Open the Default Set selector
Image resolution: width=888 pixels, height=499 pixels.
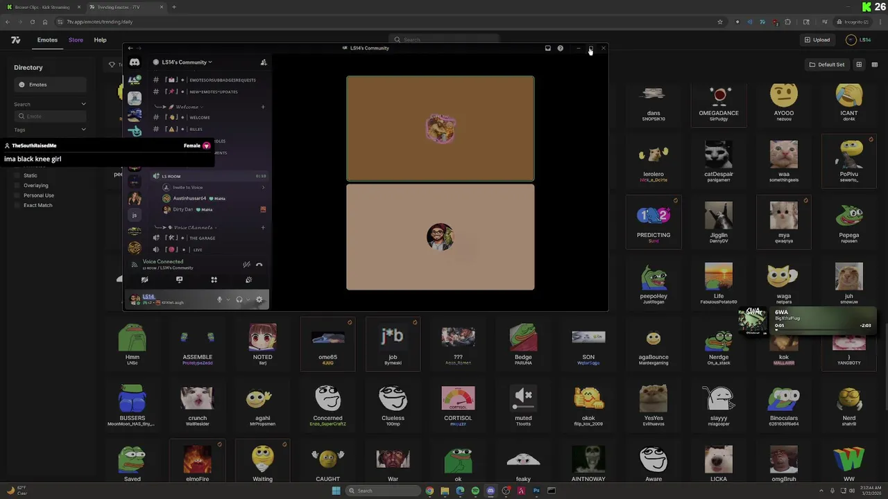tap(827, 64)
